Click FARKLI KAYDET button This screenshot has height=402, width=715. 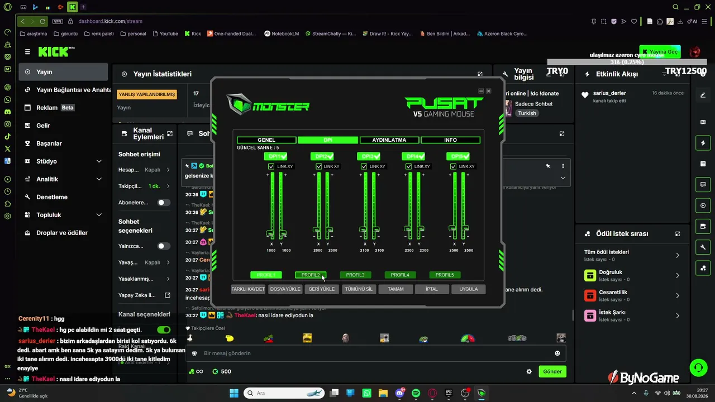click(x=248, y=289)
